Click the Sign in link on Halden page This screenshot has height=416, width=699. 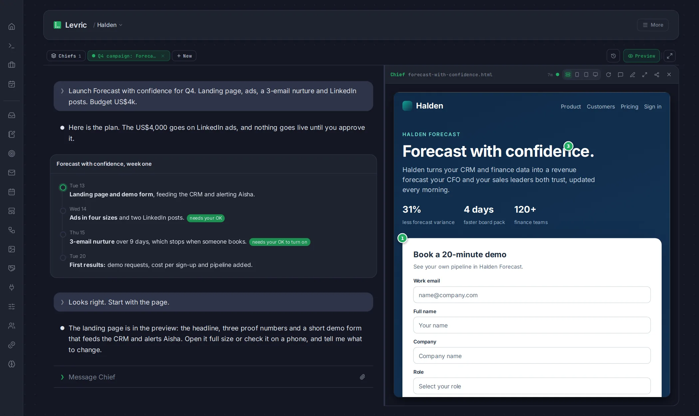[x=652, y=106]
